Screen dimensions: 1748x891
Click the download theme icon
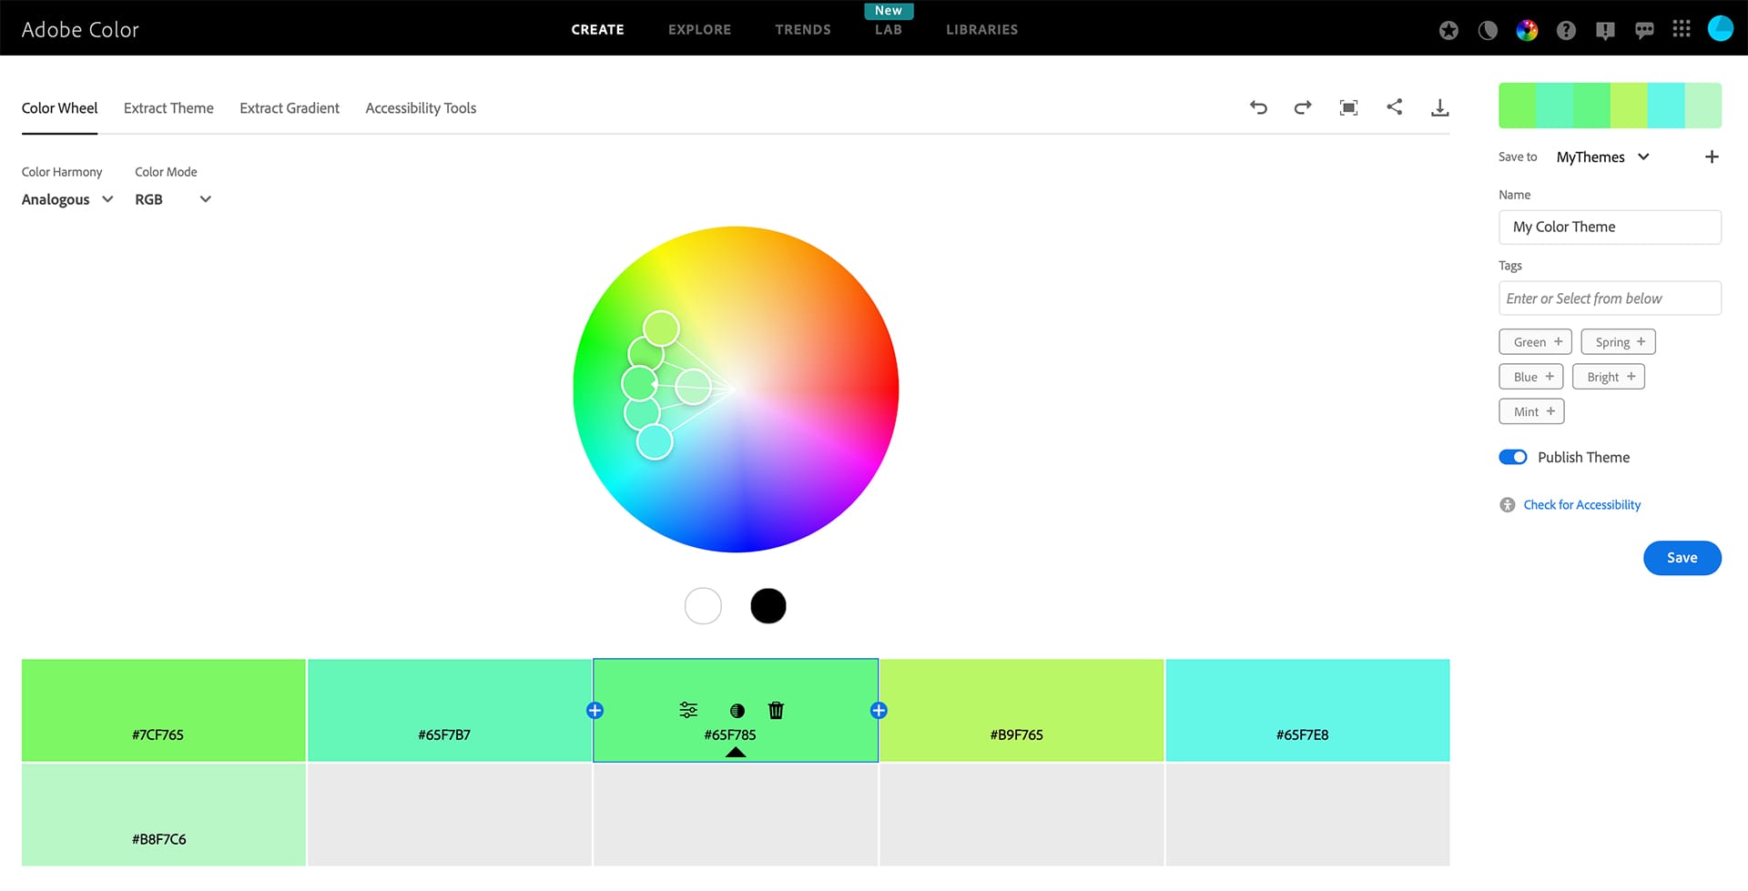[1439, 107]
